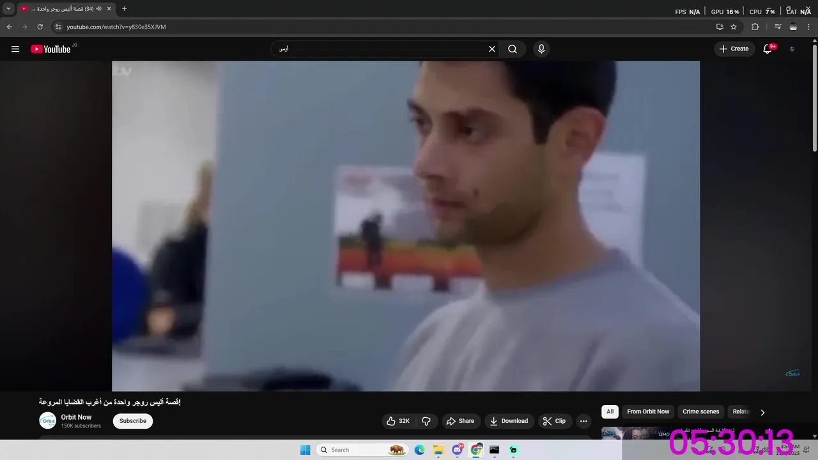The width and height of the screenshot is (818, 460).
Task: Create a clip of this video
Action: pos(554,421)
